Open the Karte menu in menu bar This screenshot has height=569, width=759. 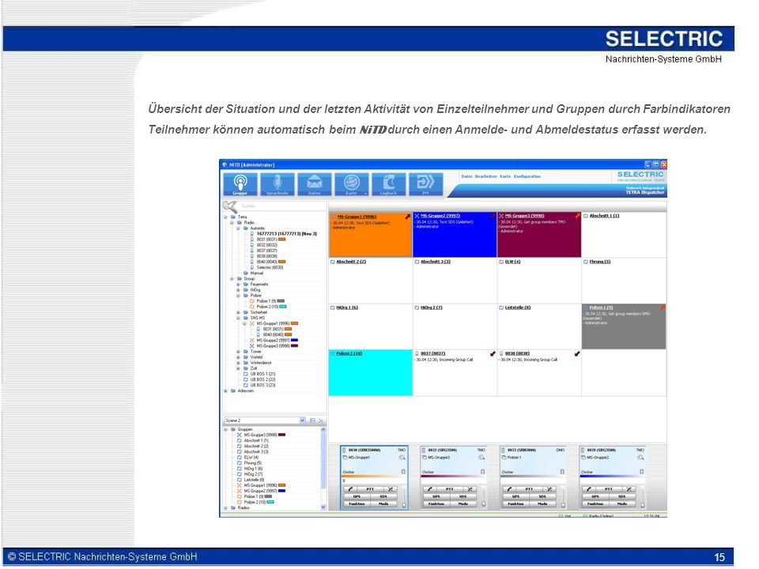point(505,176)
